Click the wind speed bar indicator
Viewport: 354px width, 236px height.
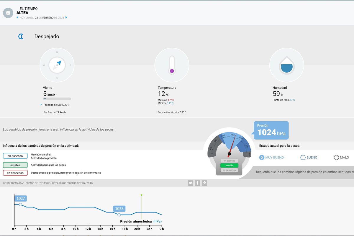57,99
